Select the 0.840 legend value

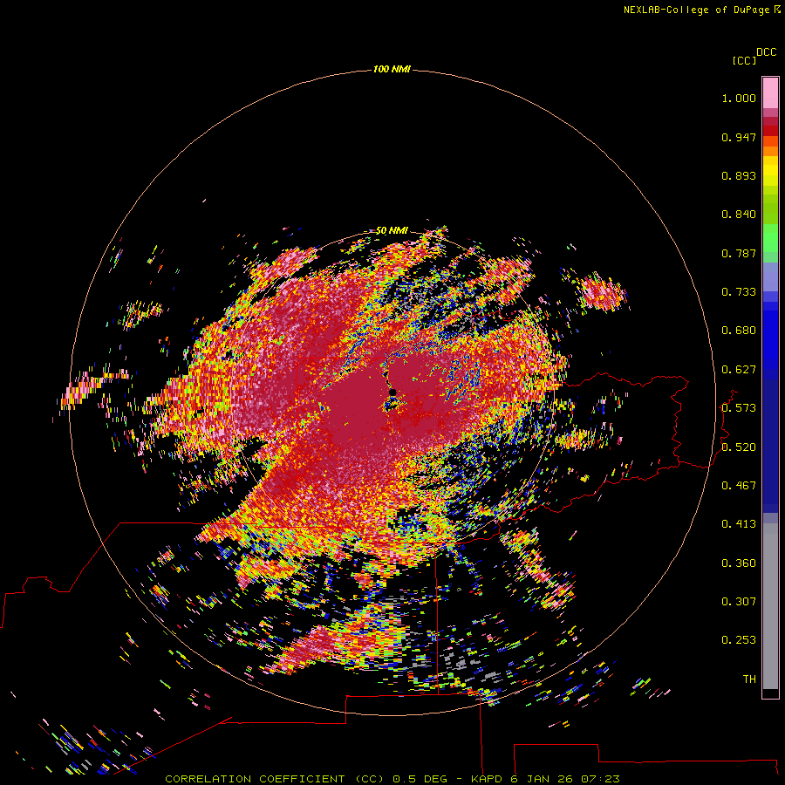(x=739, y=215)
